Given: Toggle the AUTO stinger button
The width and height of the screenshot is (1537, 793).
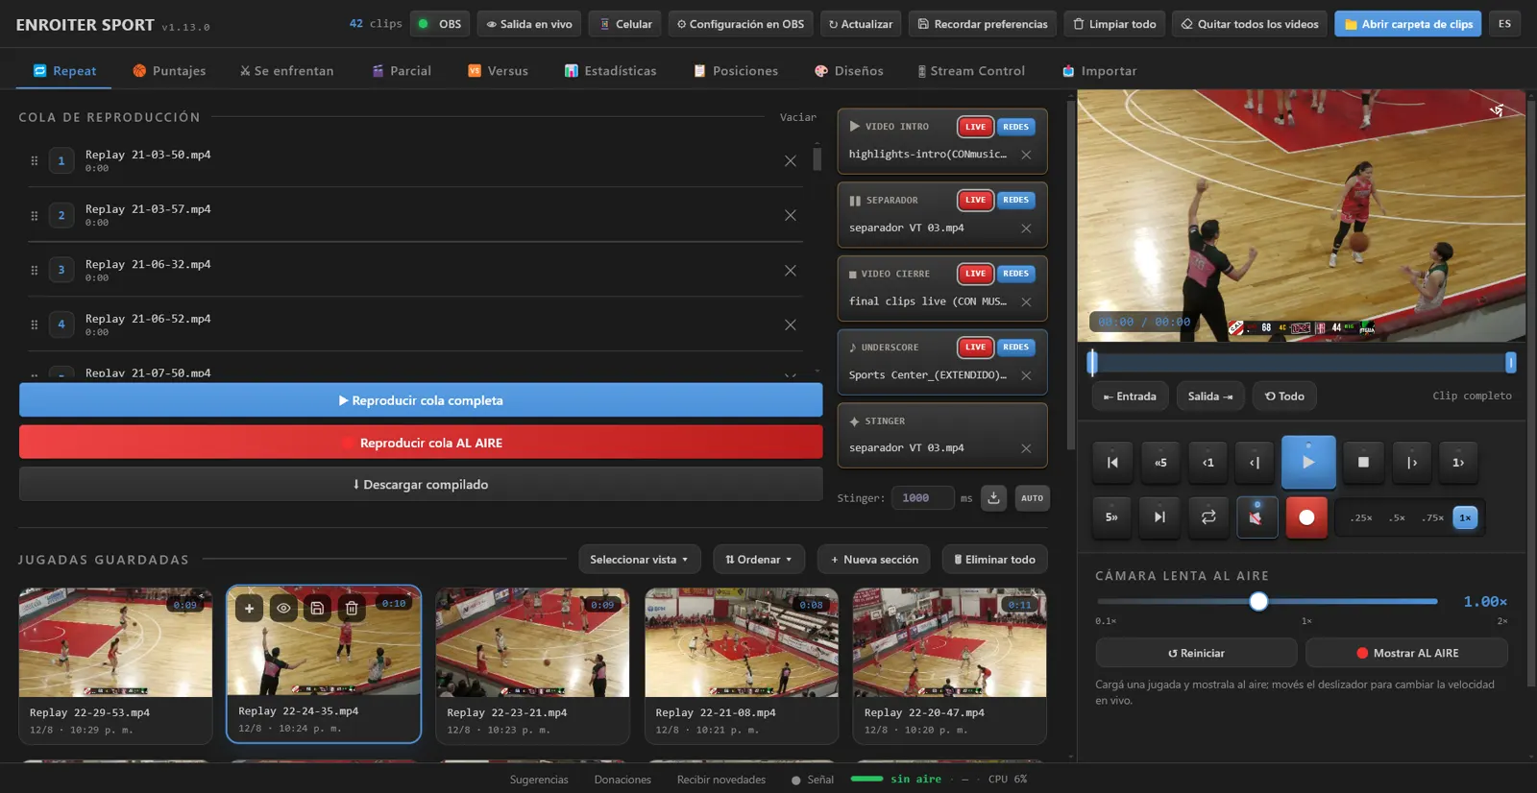Looking at the screenshot, I should (x=1033, y=498).
